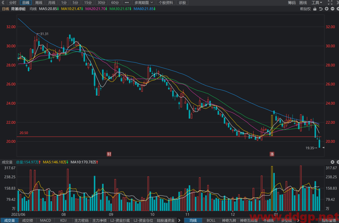Click the 均线 label in chart header
The width and height of the screenshot is (339, 223).
[x=33, y=9]
